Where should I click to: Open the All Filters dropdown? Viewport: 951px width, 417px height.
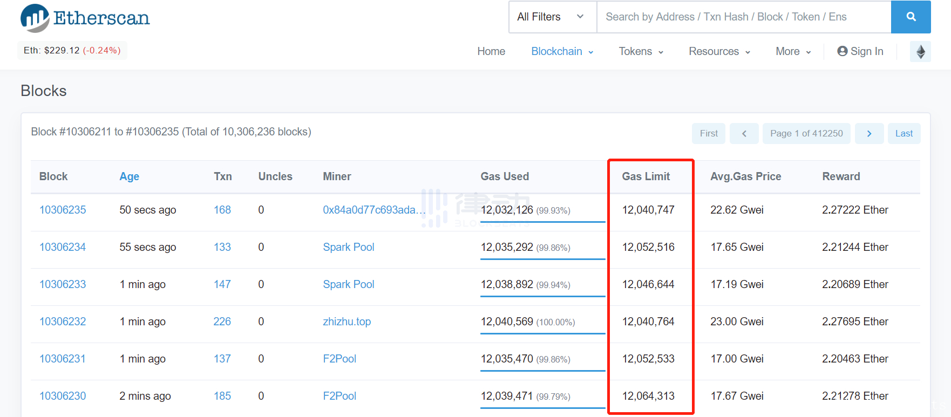(553, 17)
